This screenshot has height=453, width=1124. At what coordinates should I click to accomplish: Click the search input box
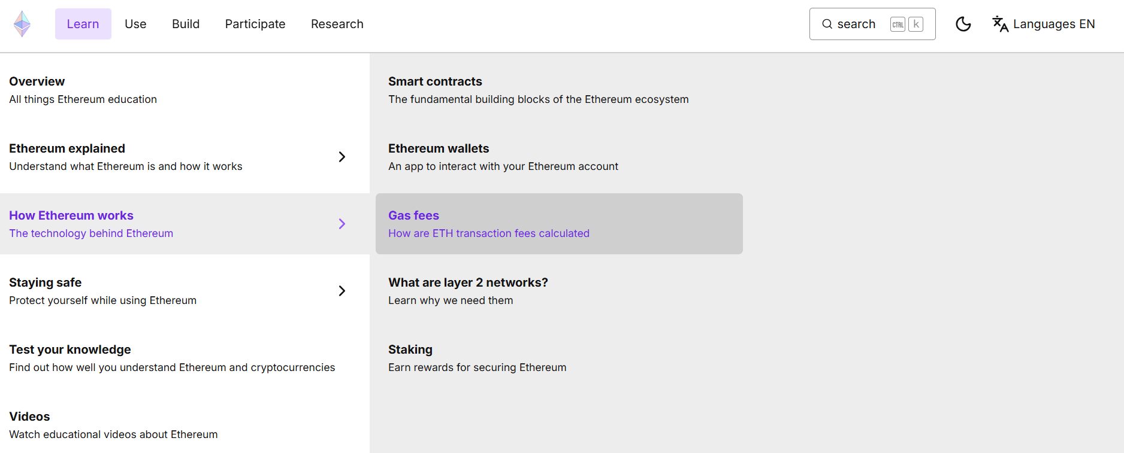tap(872, 24)
